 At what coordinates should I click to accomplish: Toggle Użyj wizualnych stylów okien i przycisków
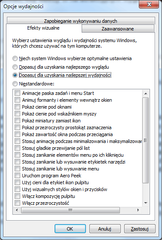click(17, 189)
